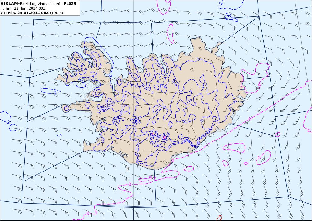Screen dimensions: 312x221
Task: Click the HIRLAM-K map title text
Action: [x=12, y=4]
